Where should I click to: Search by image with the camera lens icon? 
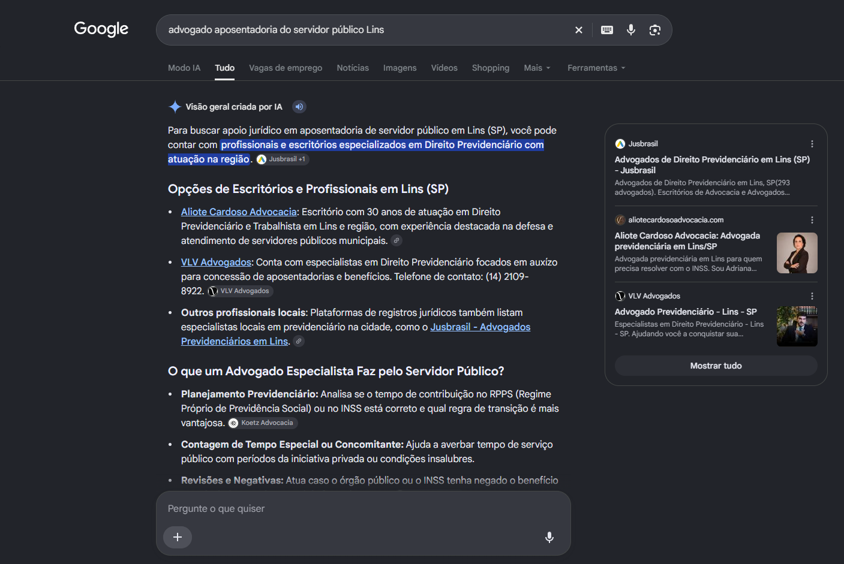click(x=655, y=30)
